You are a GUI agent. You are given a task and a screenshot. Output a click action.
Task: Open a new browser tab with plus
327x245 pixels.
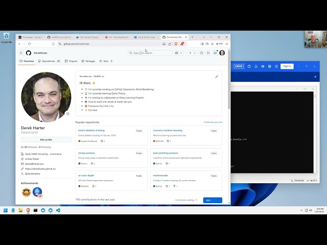[x=192, y=37]
